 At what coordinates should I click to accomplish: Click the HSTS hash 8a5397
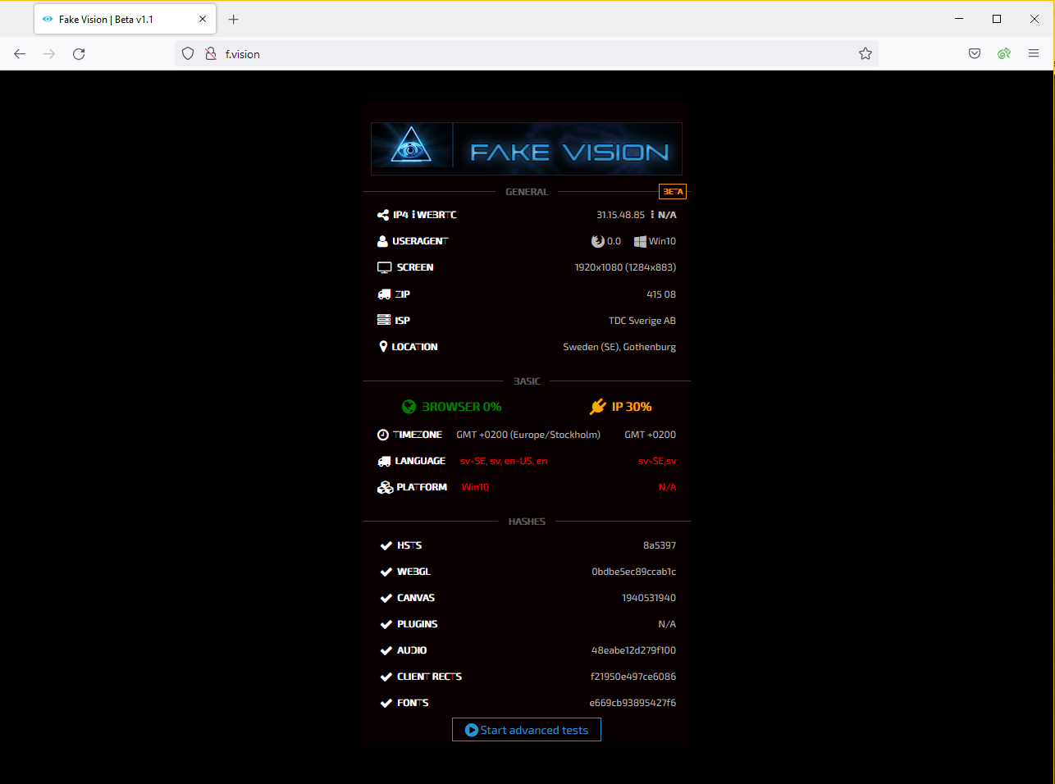[660, 545]
